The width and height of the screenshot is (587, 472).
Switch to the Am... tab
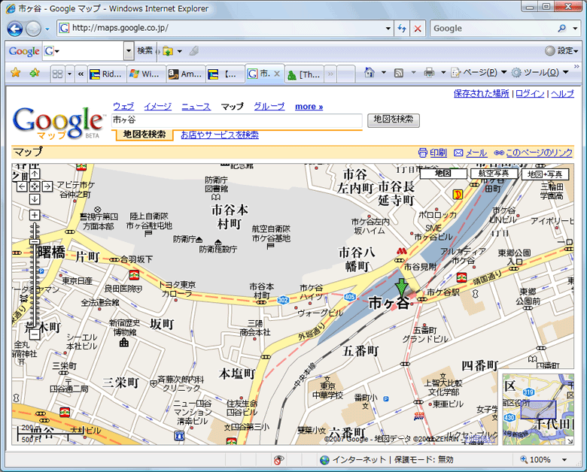185,74
